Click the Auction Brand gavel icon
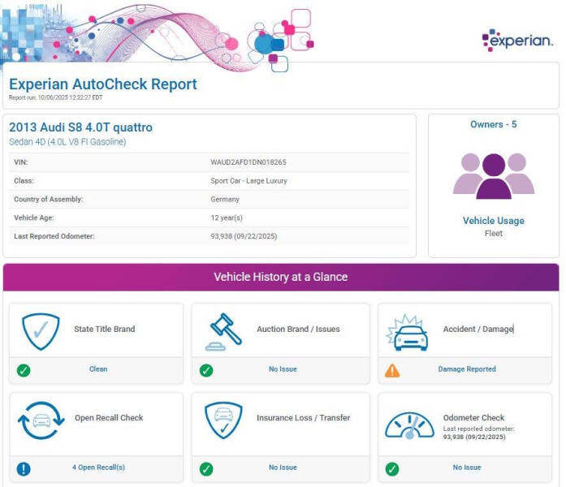Image resolution: width=566 pixels, height=487 pixels. [225, 331]
